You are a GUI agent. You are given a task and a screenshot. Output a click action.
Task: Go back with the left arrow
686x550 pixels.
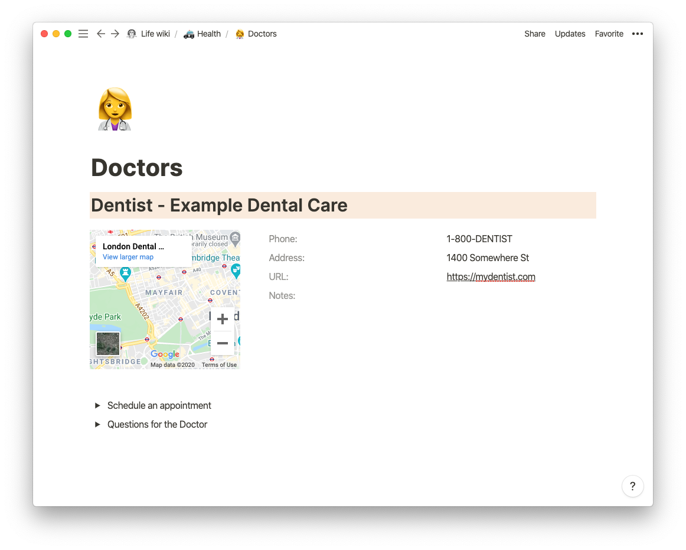point(100,34)
